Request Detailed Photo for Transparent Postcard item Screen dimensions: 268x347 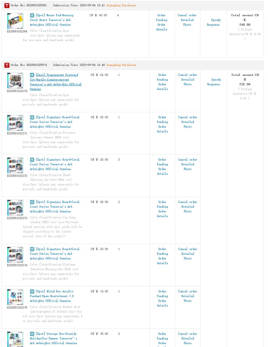[x=188, y=82]
